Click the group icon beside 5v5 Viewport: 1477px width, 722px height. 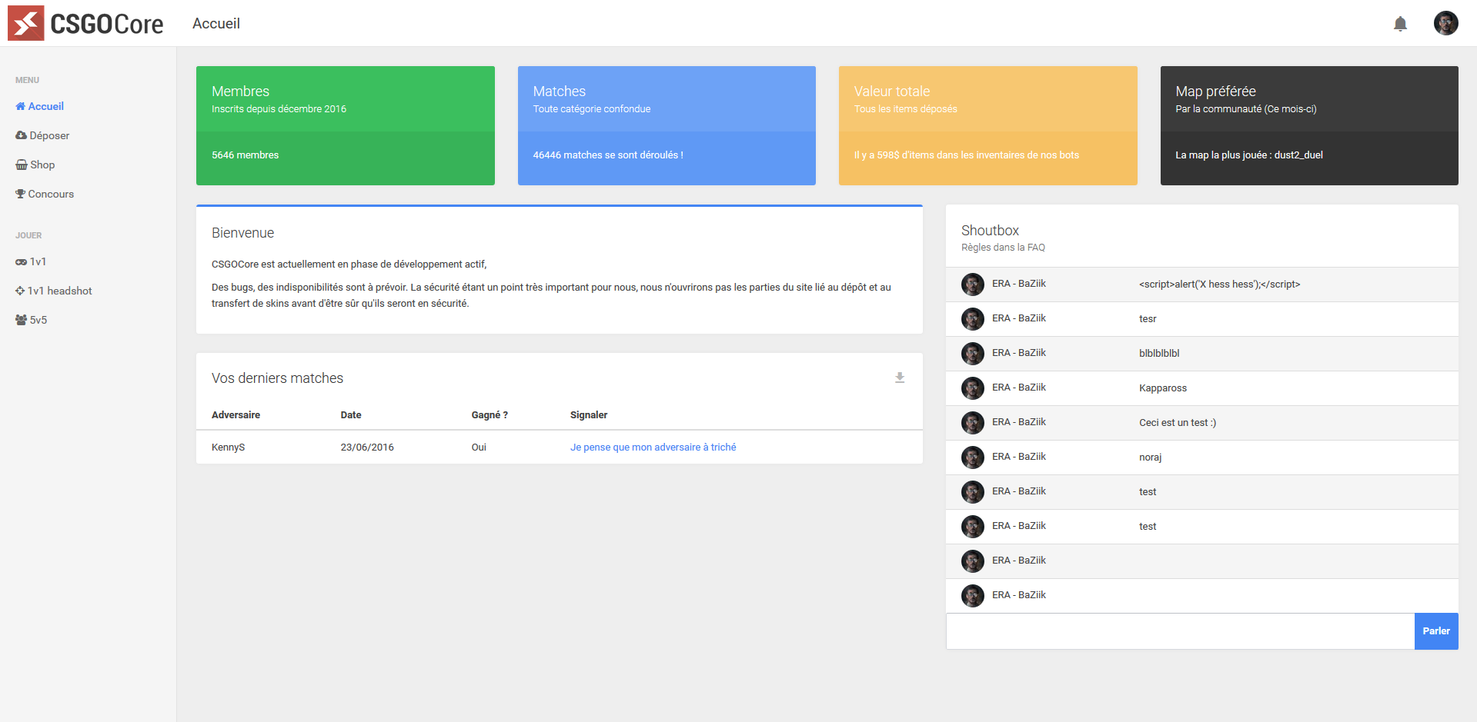[x=21, y=320]
